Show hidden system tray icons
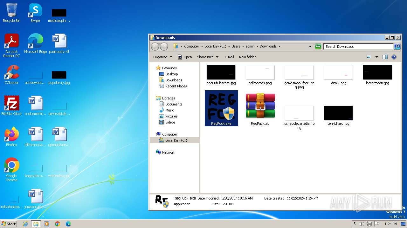This screenshot has width=407, height=228. coord(355,224)
